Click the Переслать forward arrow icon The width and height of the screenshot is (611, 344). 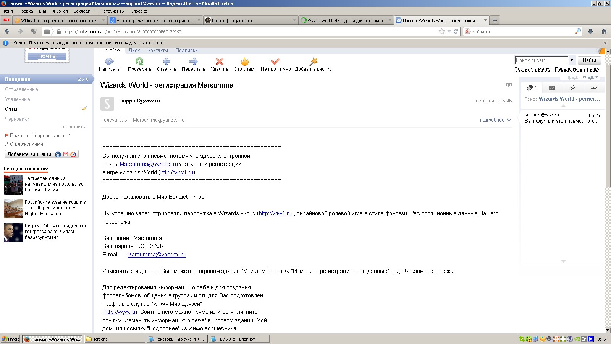[194, 61]
